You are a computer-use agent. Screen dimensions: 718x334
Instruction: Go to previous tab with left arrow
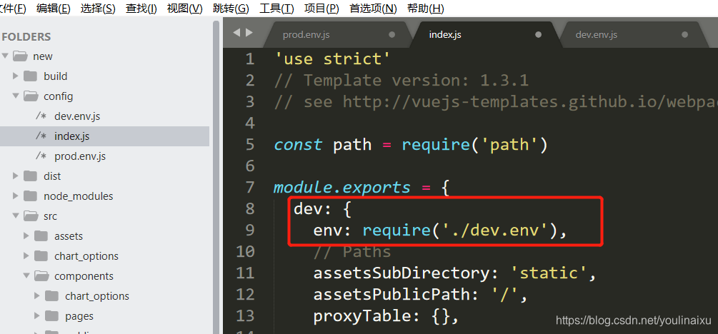[x=236, y=33]
